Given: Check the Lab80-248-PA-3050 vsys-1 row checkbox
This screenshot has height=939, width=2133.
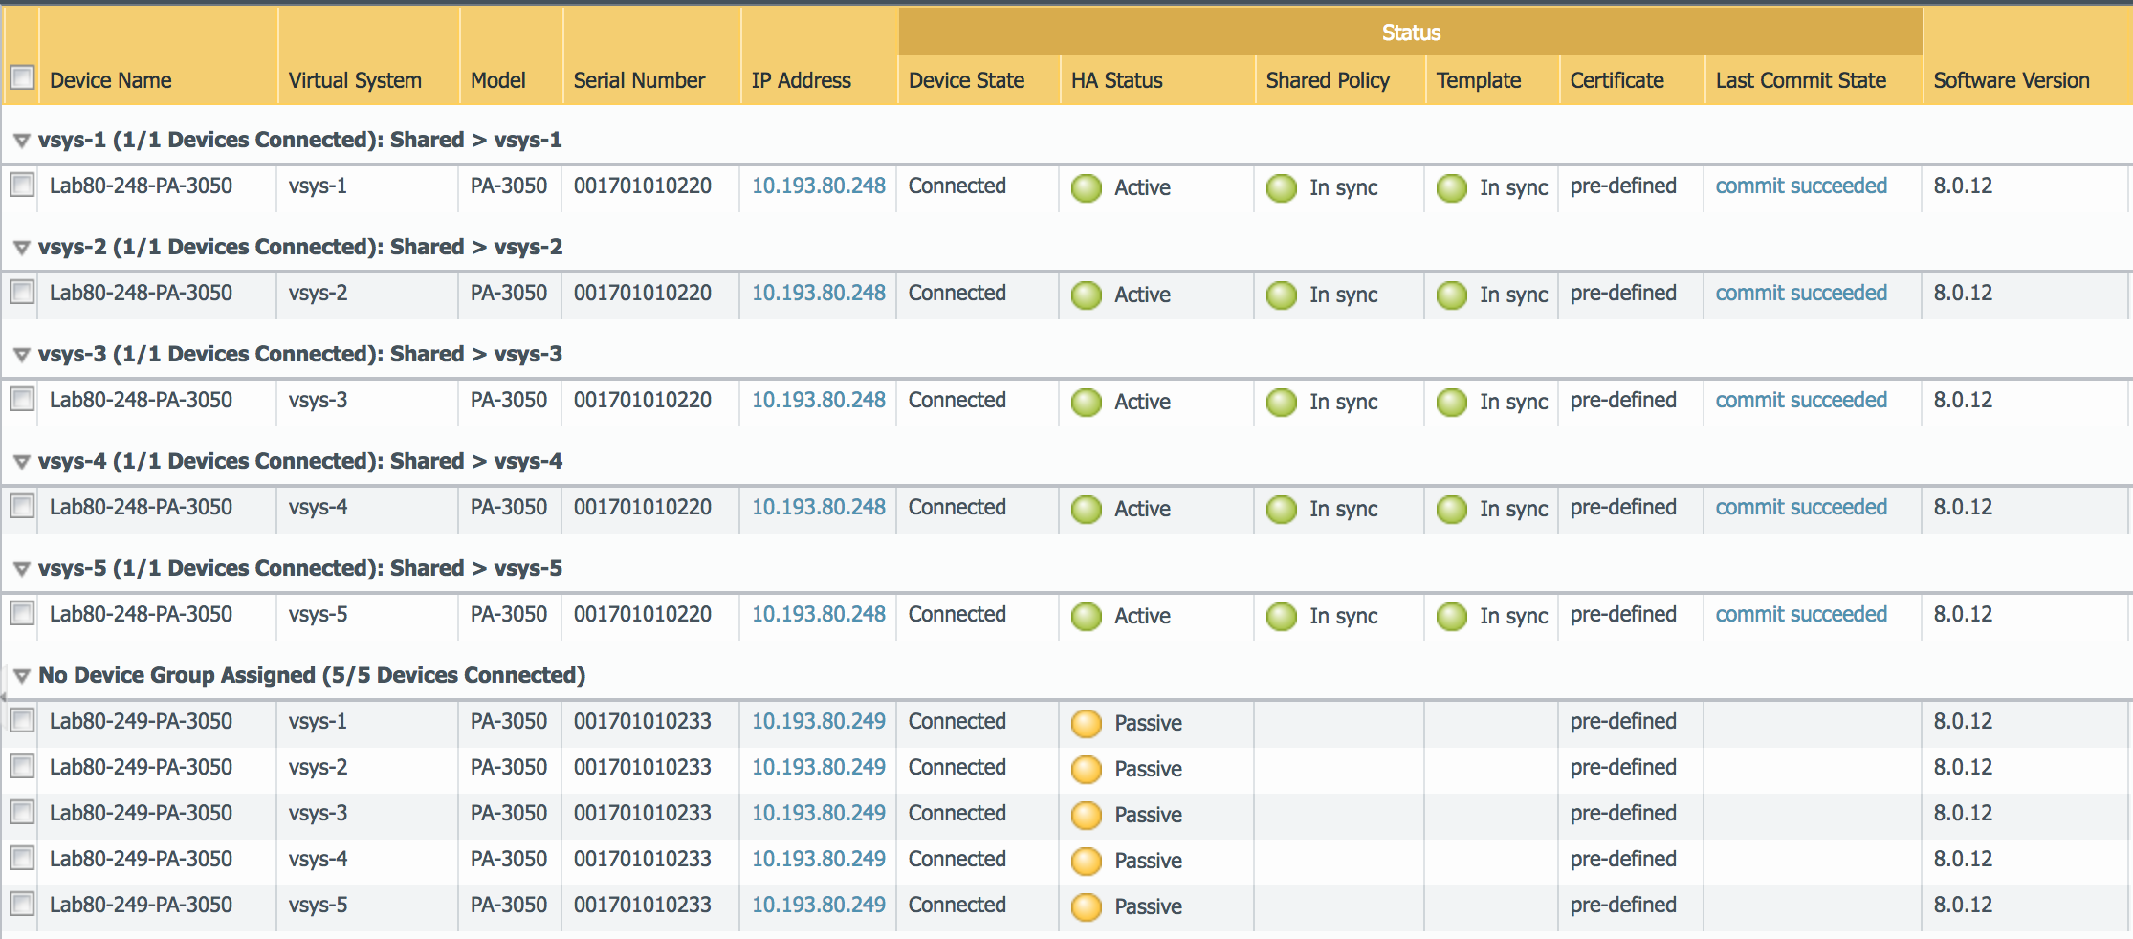Looking at the screenshot, I should point(22,185).
